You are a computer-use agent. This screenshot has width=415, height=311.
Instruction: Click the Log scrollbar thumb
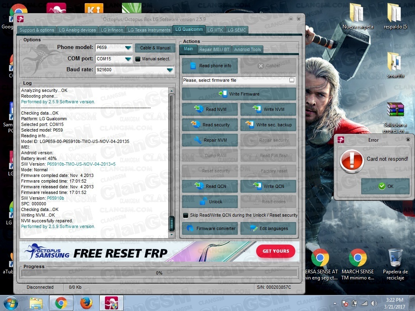point(171,224)
